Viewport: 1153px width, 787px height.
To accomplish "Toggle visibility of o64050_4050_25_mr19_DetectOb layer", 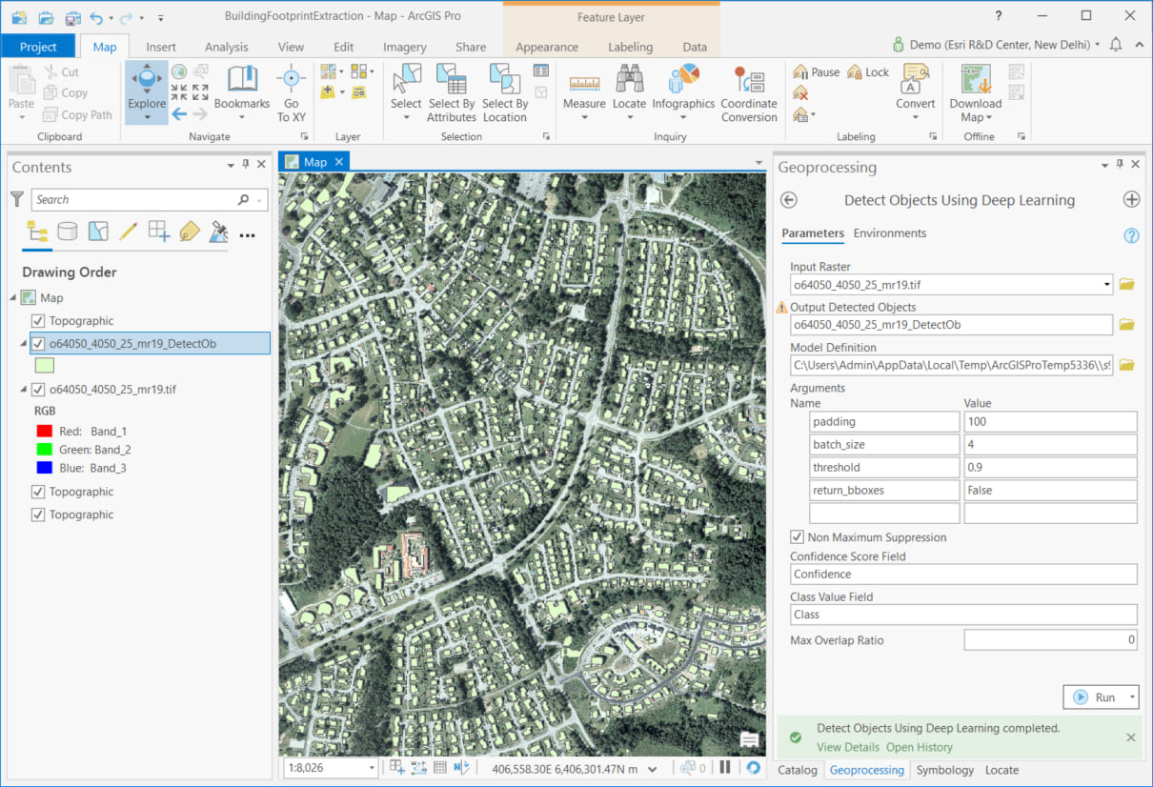I will click(38, 344).
